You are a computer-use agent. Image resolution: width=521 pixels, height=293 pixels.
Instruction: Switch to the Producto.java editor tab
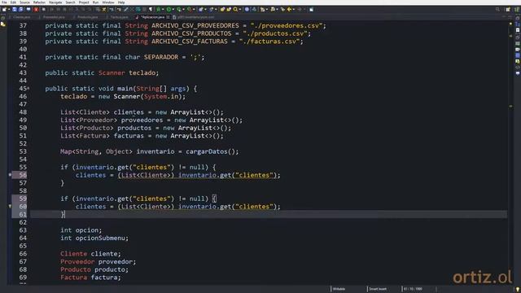pyautogui.click(x=86, y=17)
